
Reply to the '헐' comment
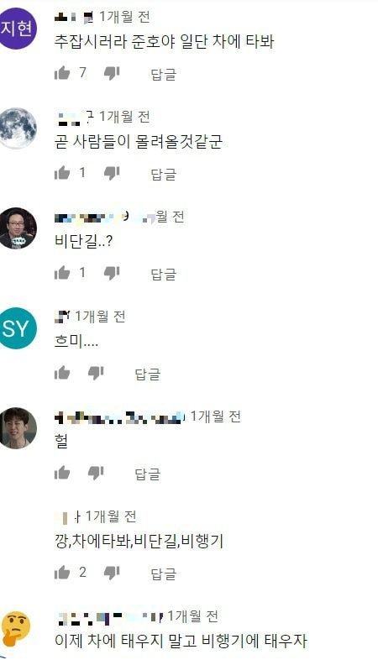click(147, 474)
